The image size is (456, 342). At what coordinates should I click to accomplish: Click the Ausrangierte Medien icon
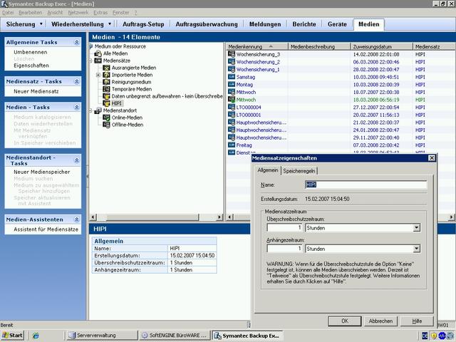pyautogui.click(x=106, y=68)
